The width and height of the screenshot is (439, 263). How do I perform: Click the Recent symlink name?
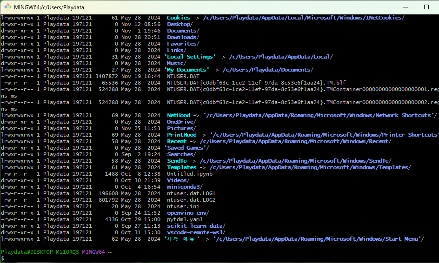pos(177,141)
